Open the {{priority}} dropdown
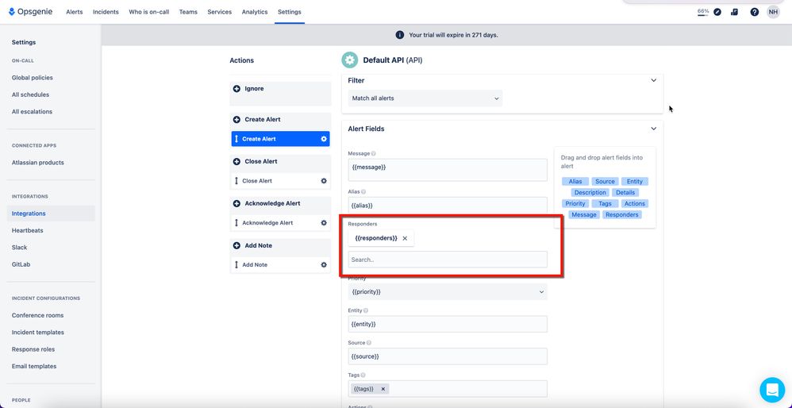The height and width of the screenshot is (408, 792). pos(448,292)
